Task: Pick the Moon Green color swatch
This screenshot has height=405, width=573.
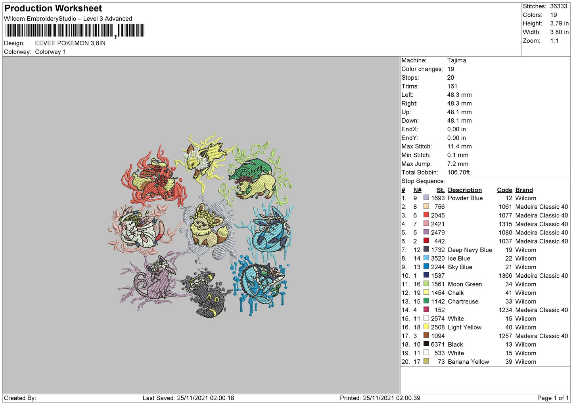Action: pos(426,284)
